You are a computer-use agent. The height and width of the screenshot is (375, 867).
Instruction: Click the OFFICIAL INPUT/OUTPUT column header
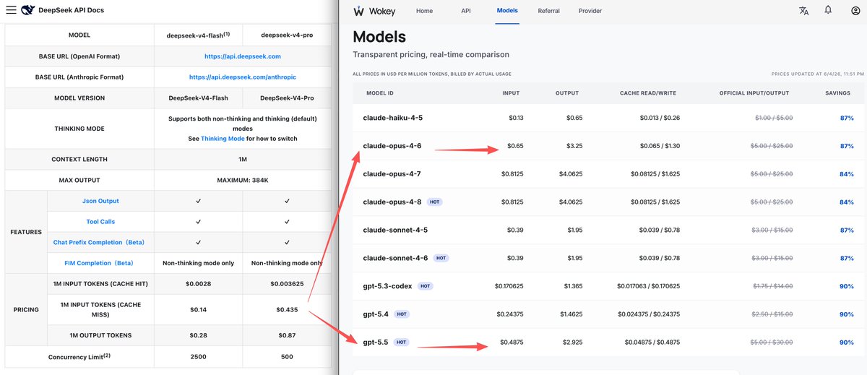click(754, 93)
